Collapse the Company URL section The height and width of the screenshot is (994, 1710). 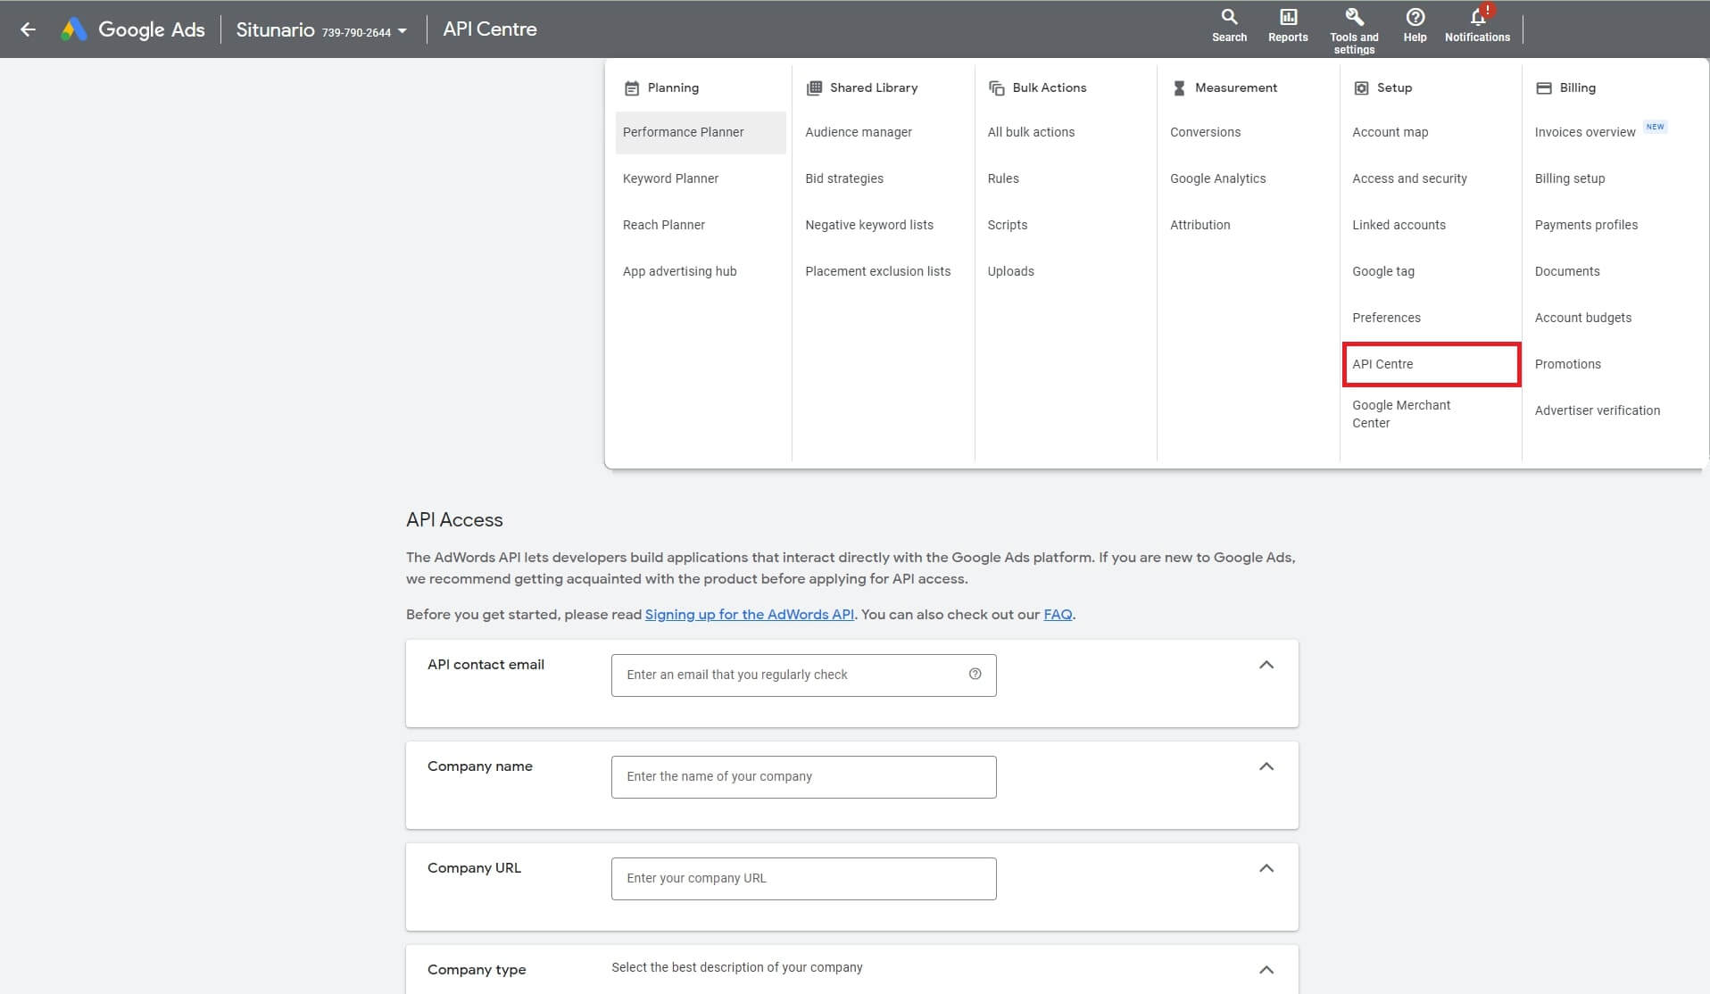pyautogui.click(x=1266, y=868)
